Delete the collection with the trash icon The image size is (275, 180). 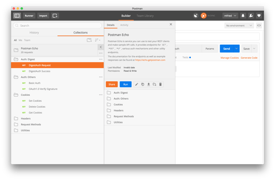coord(160,84)
